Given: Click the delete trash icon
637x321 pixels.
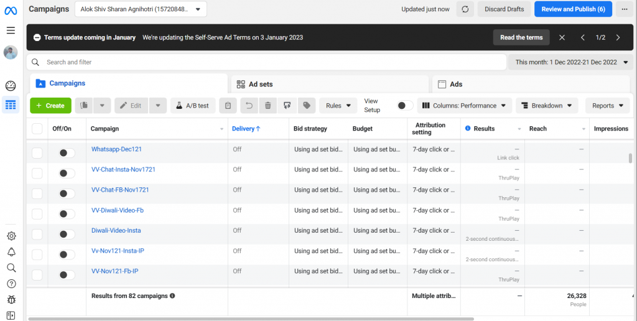Looking at the screenshot, I should [x=267, y=106].
